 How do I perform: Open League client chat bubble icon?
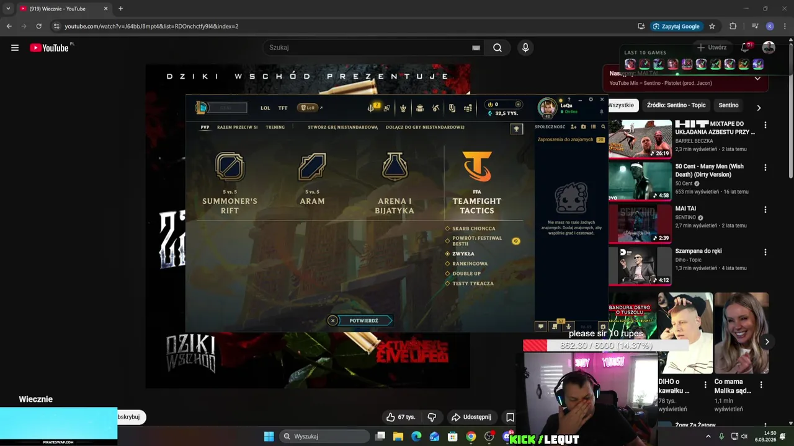pyautogui.click(x=540, y=326)
